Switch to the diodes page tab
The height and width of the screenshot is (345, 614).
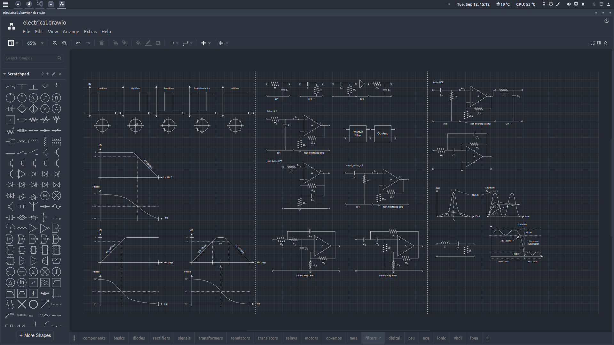click(139, 338)
